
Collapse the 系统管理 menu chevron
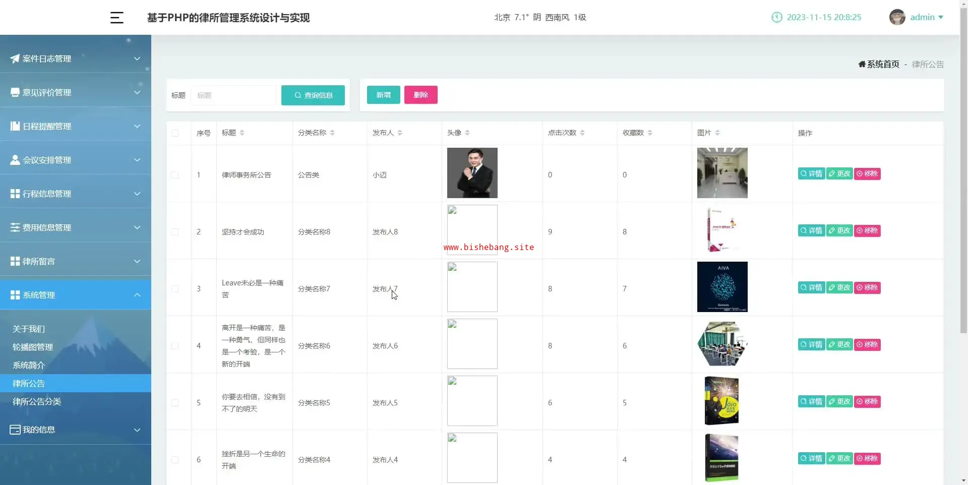tap(137, 295)
